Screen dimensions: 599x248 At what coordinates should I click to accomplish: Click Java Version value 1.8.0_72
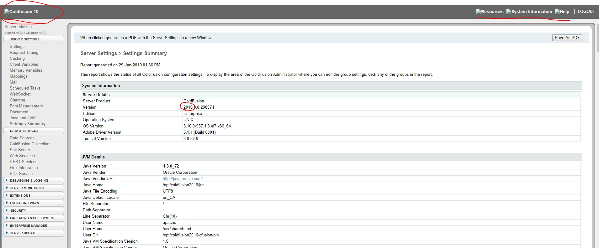coord(171,166)
